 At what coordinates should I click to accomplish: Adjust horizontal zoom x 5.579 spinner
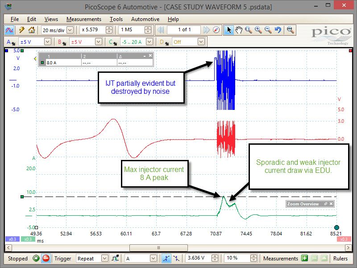[x=109, y=30]
